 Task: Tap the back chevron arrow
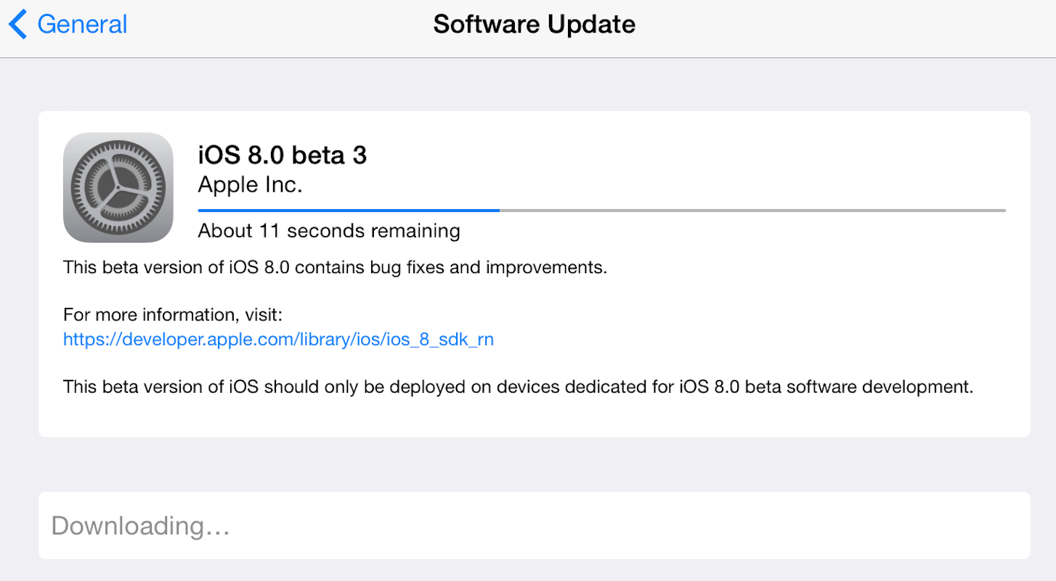[x=18, y=25]
